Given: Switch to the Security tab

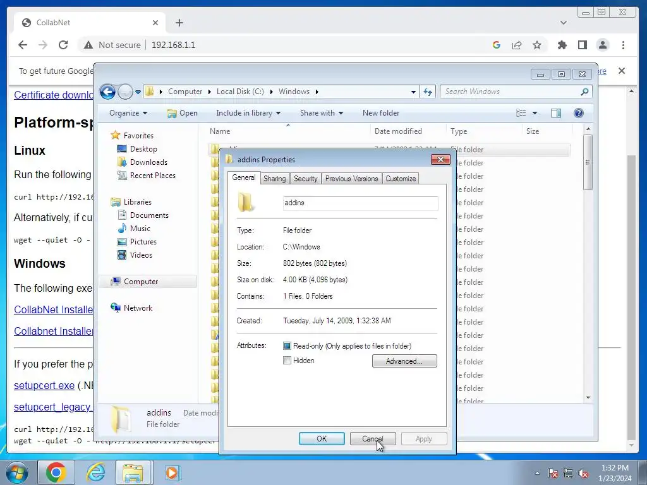Looking at the screenshot, I should (305, 179).
